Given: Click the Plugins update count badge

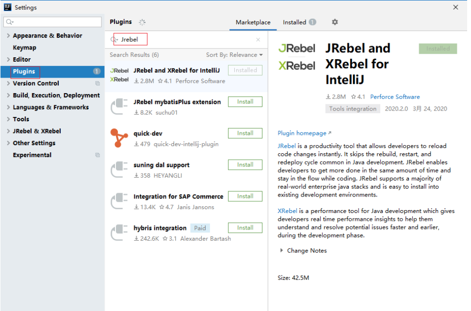Looking at the screenshot, I should [x=97, y=71].
